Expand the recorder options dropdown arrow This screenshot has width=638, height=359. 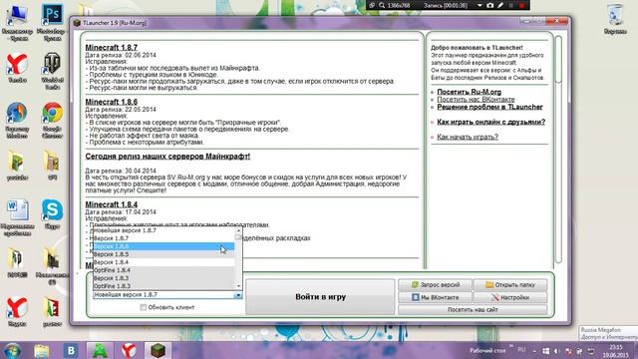tap(479, 5)
